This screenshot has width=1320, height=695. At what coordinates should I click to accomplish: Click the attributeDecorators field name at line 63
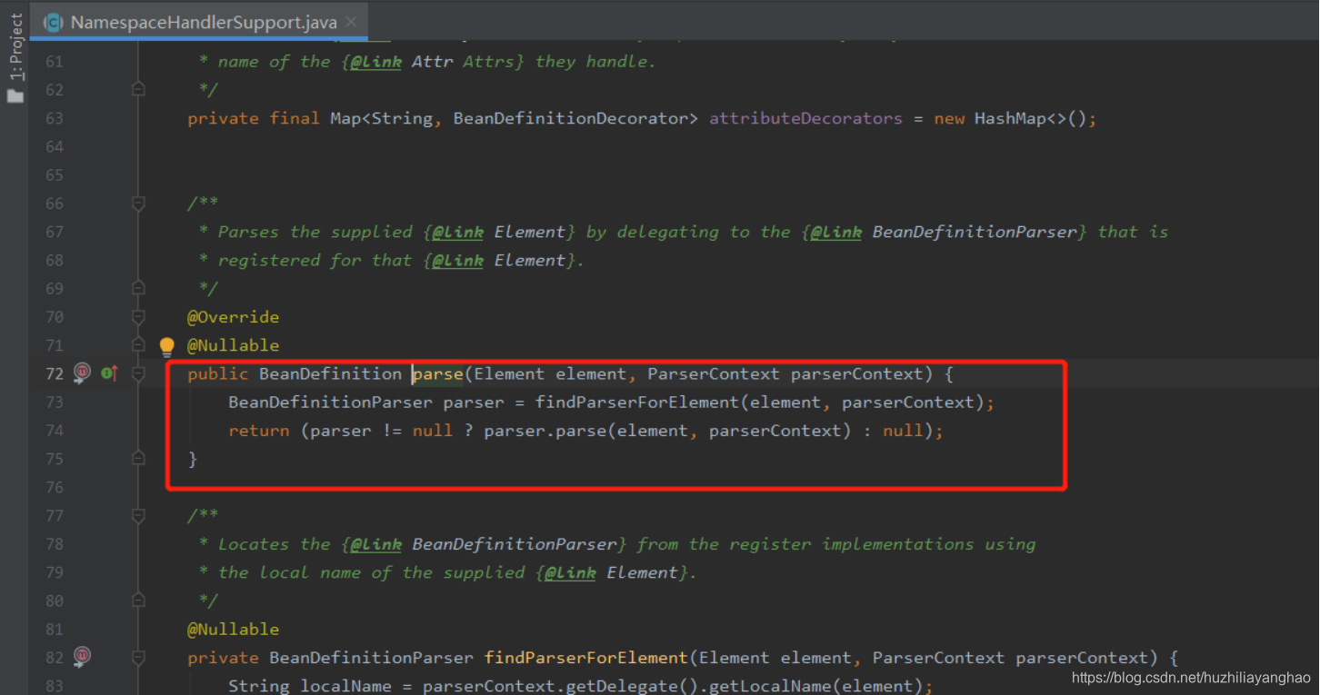pos(805,118)
